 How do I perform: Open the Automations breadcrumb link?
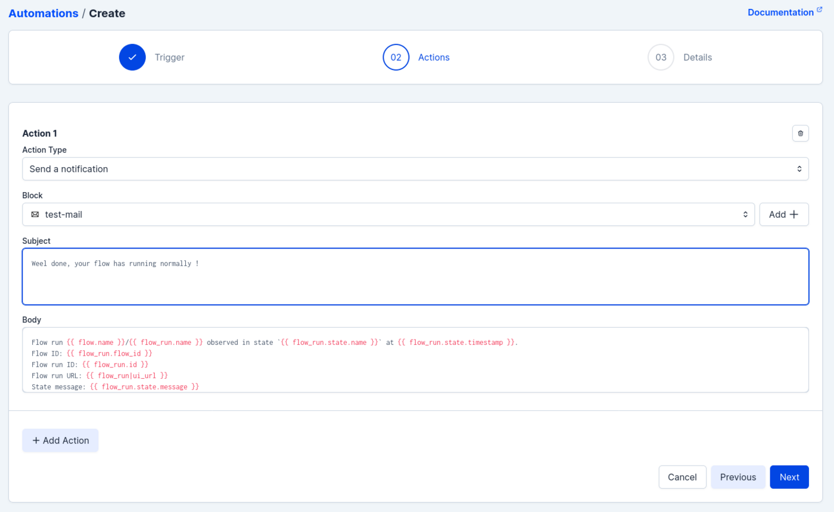coord(43,13)
